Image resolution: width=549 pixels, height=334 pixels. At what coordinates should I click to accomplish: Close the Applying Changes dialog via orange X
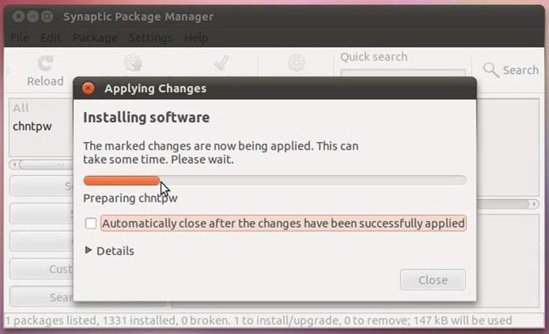pyautogui.click(x=88, y=88)
